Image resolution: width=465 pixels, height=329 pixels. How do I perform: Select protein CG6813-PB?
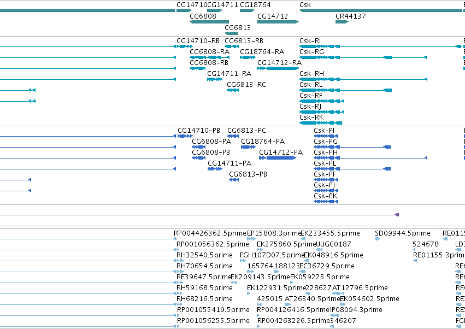coord(234,180)
